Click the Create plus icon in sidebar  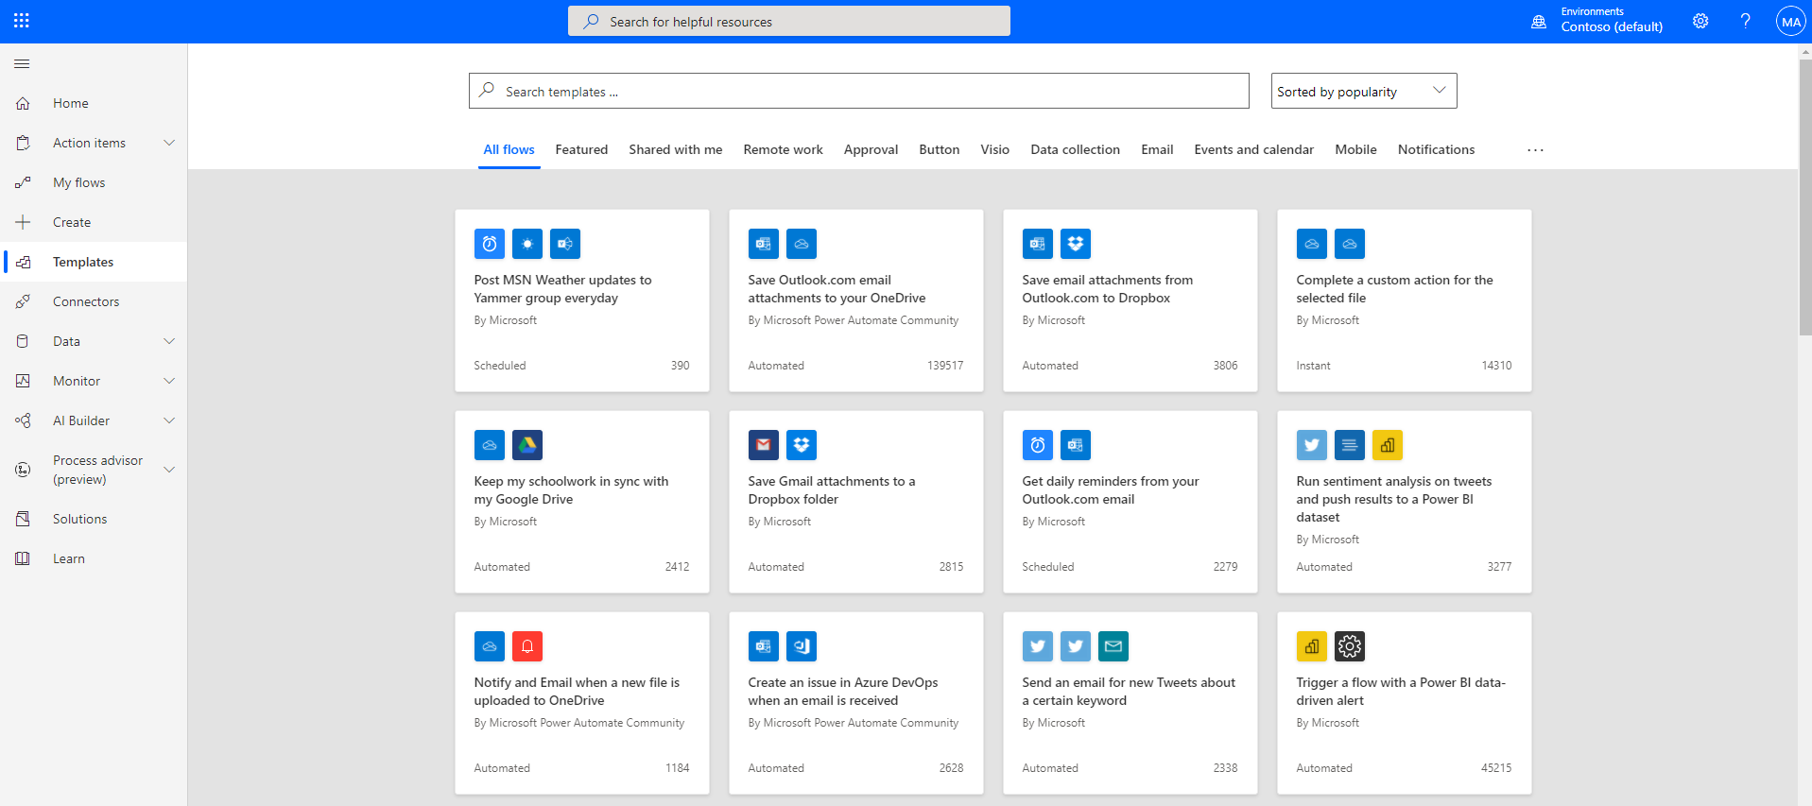(23, 222)
